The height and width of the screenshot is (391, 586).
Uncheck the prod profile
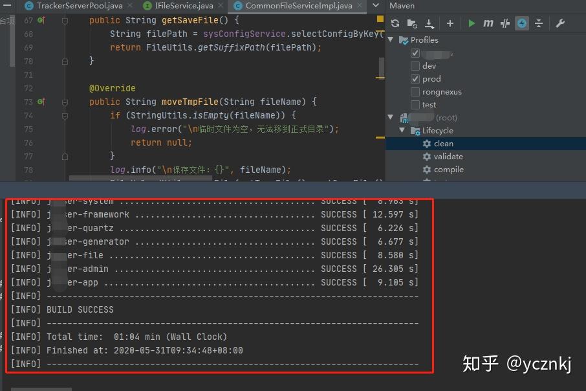tap(415, 78)
